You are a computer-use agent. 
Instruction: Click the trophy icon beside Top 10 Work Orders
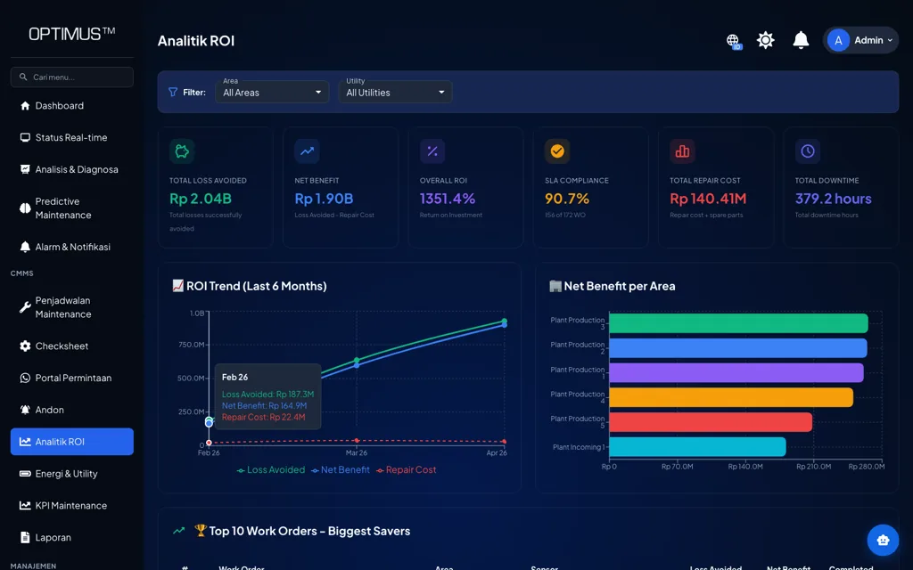point(201,531)
